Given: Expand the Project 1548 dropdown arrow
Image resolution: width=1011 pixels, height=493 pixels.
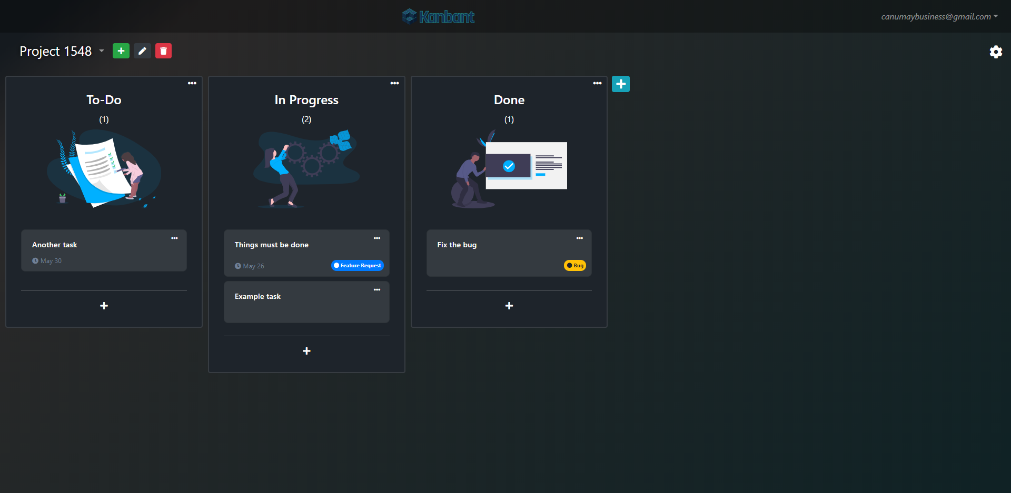Looking at the screenshot, I should 102,51.
